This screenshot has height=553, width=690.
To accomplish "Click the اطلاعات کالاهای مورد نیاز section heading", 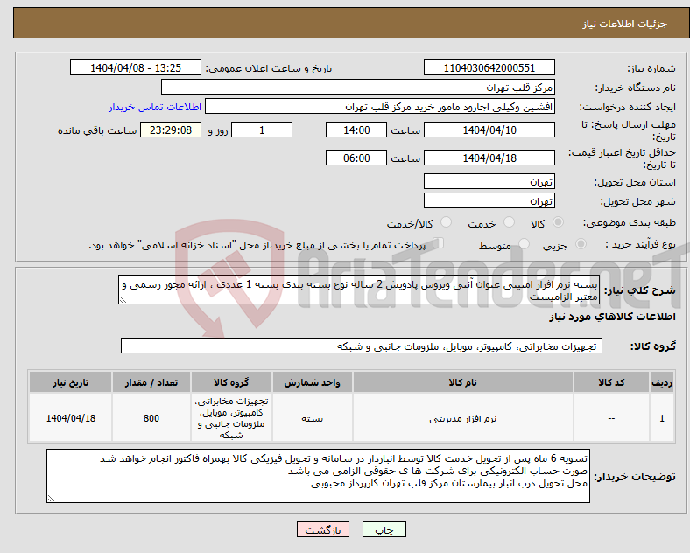I will pos(612,317).
